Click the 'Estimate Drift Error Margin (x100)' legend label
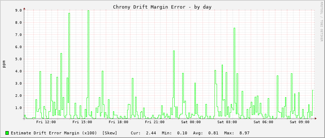325x138 pixels. pos(54,133)
